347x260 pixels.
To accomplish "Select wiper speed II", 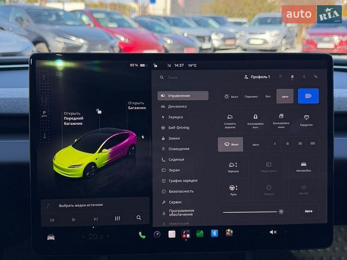I will point(287,144).
